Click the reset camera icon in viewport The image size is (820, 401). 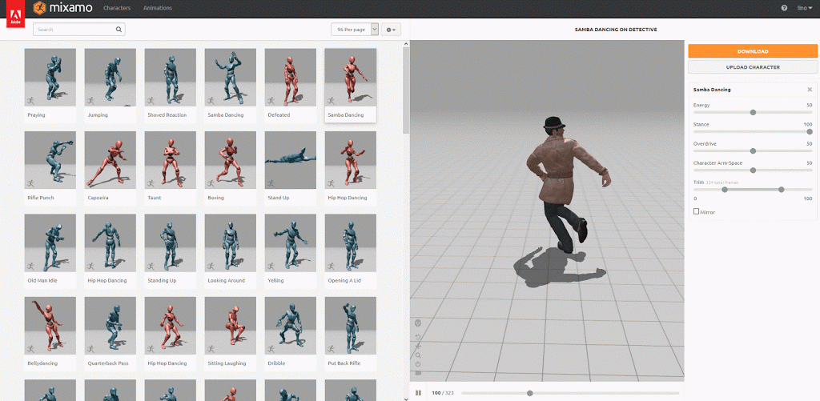point(418,364)
